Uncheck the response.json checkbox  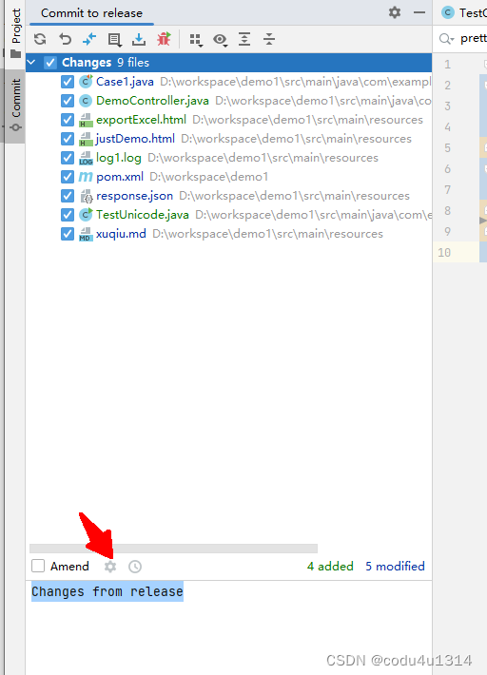[x=68, y=196]
